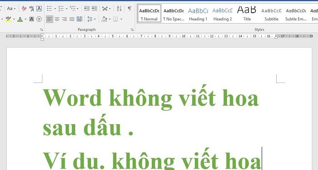Expand text highlight color options
318x170 pixels.
pos(14,19)
